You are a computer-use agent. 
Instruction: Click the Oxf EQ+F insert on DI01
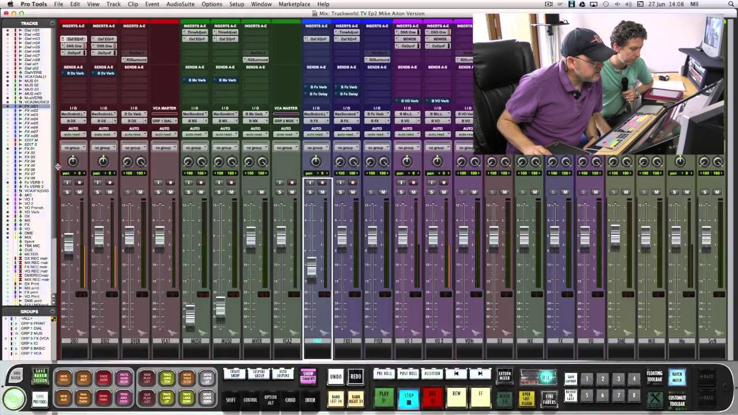point(73,39)
